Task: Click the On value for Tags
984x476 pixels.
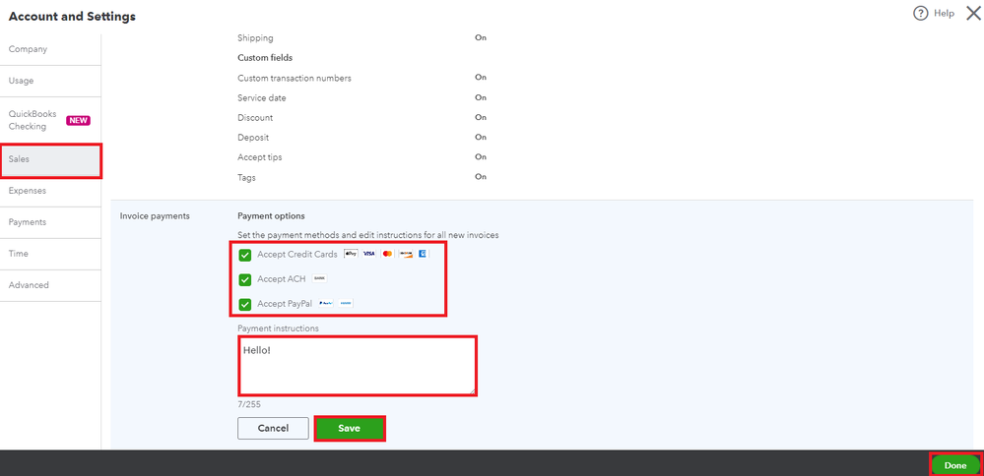Action: [481, 177]
